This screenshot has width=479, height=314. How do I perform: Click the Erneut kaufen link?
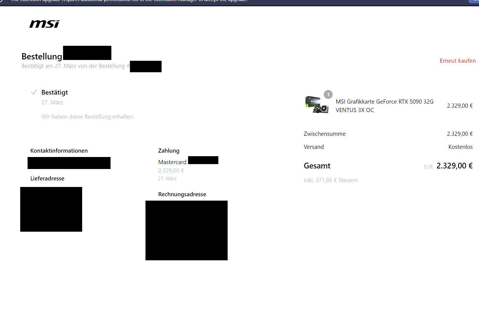coord(457,61)
